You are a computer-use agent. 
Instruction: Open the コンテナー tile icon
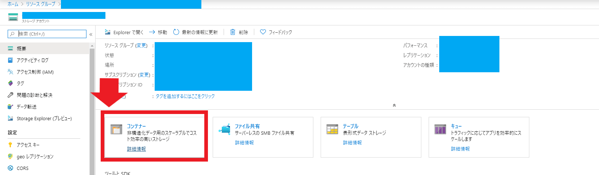116,130
